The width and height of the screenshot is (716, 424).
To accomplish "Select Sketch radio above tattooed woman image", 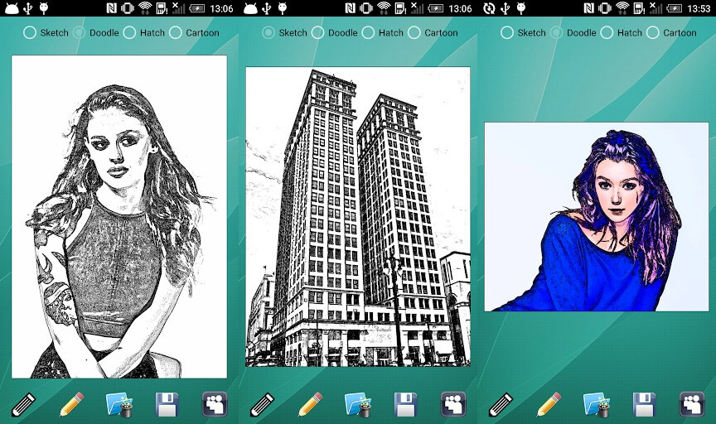I will pyautogui.click(x=30, y=33).
